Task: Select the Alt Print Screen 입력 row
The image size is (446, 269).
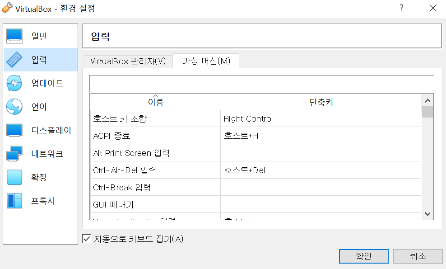Action: pyautogui.click(x=256, y=153)
